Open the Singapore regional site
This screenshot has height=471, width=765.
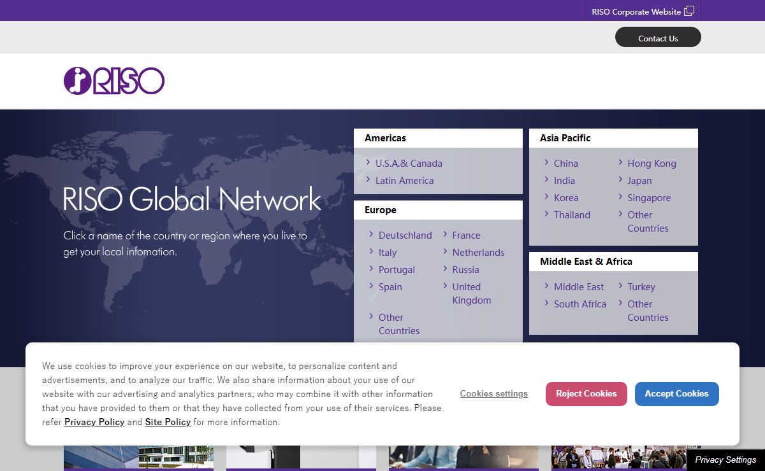[649, 198]
